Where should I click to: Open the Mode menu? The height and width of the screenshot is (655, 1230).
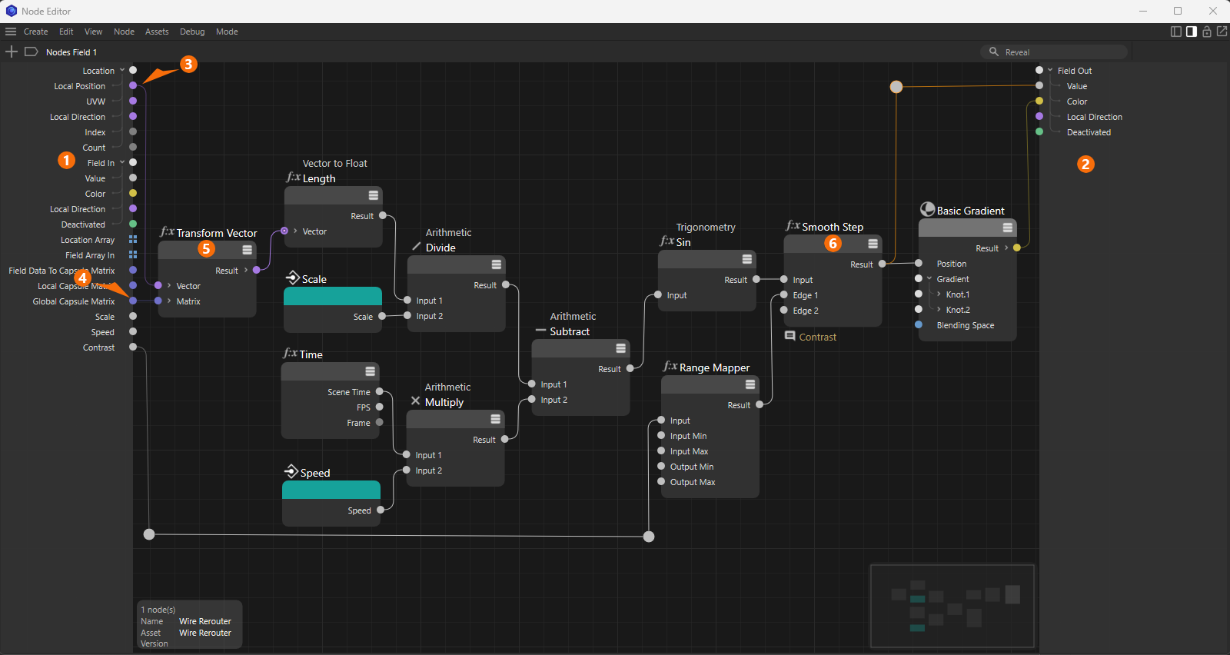pyautogui.click(x=227, y=32)
